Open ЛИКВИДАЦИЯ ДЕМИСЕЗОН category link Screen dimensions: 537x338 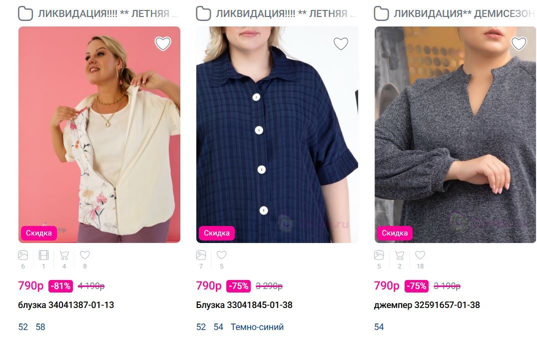click(x=464, y=13)
